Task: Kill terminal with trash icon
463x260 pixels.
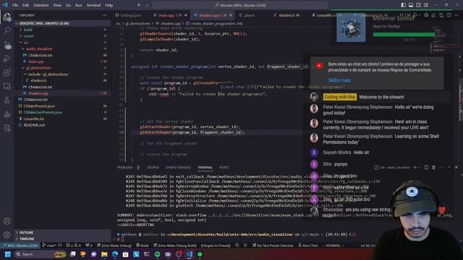Action: point(433,167)
